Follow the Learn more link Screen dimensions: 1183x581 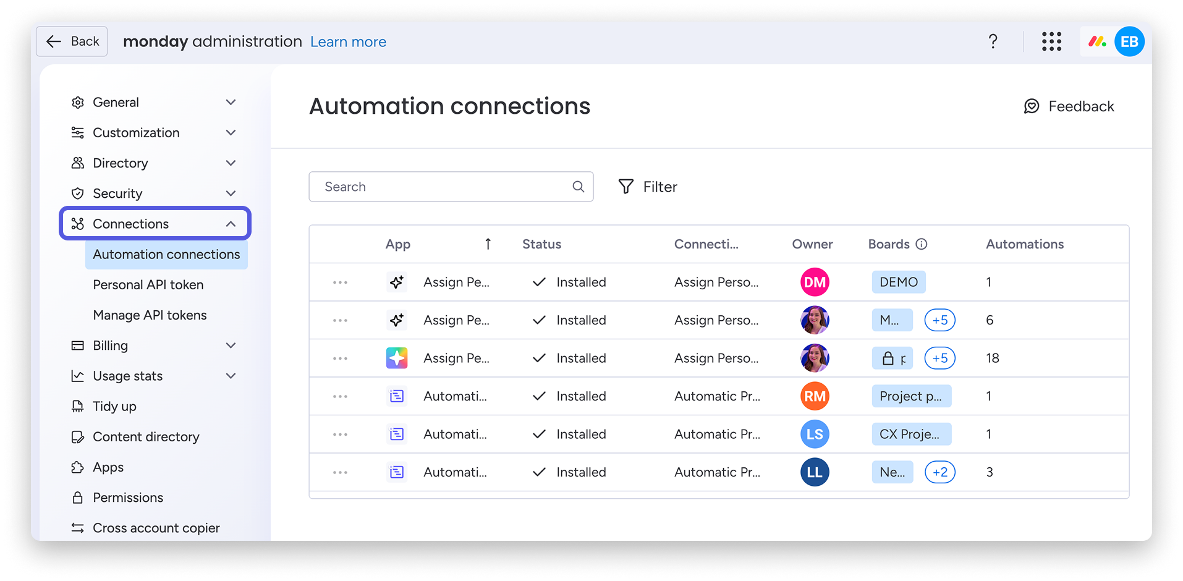348,42
